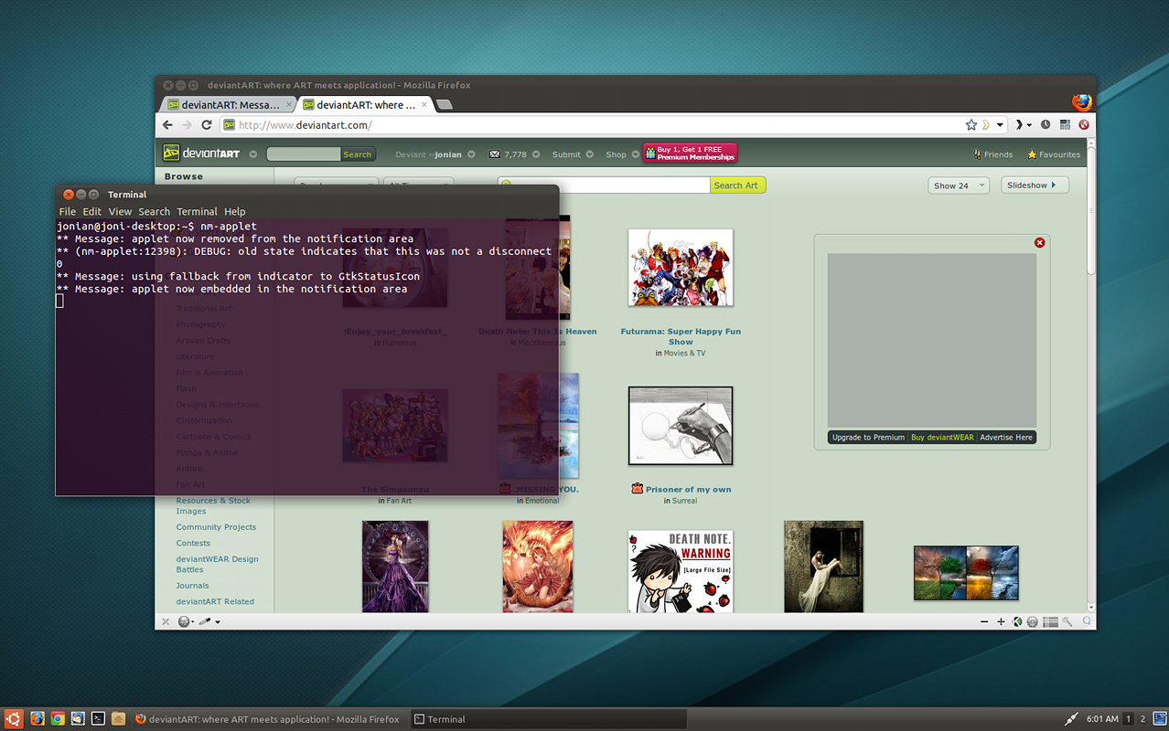Click the RSS feed icon in address bar
Screen dimensions: 1169x731
click(x=986, y=125)
